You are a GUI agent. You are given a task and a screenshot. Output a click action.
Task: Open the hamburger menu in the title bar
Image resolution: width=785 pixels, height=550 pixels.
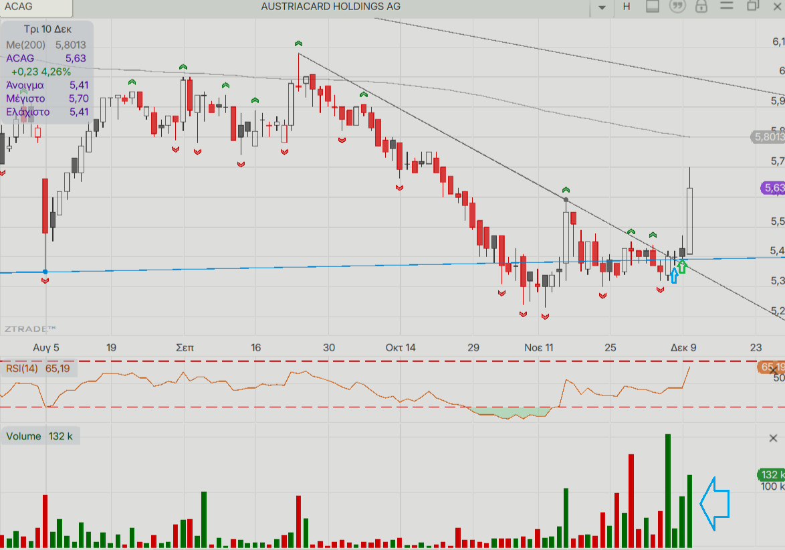pos(726,6)
